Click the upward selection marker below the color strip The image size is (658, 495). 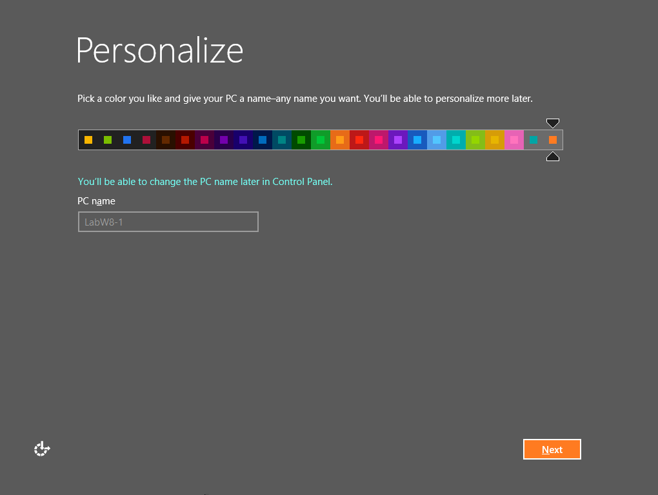pos(553,157)
